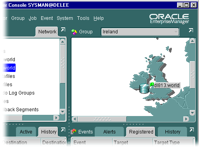Switch to the Events History tab
Image resolution: width=199 pixels, height=149 pixels.
click(x=173, y=132)
